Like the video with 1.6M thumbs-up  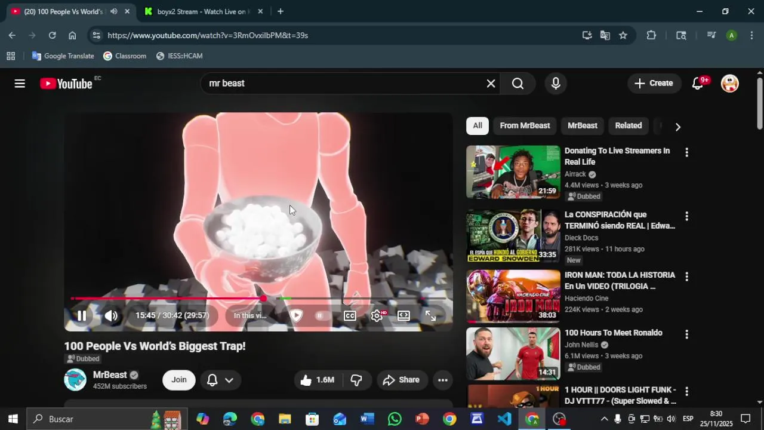[317, 380]
